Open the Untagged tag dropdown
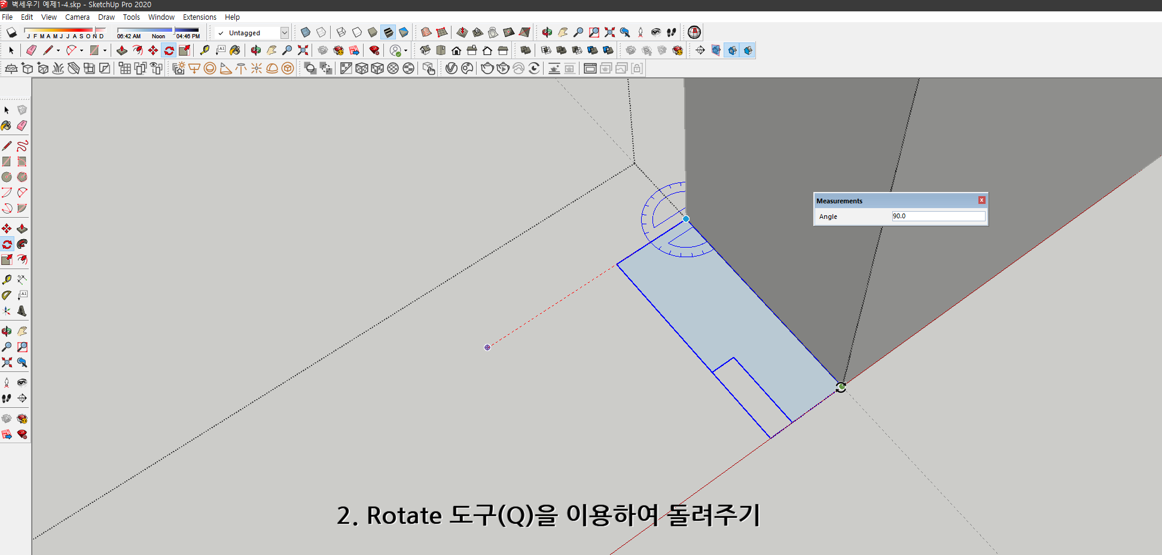The height and width of the screenshot is (555, 1162). coord(285,32)
